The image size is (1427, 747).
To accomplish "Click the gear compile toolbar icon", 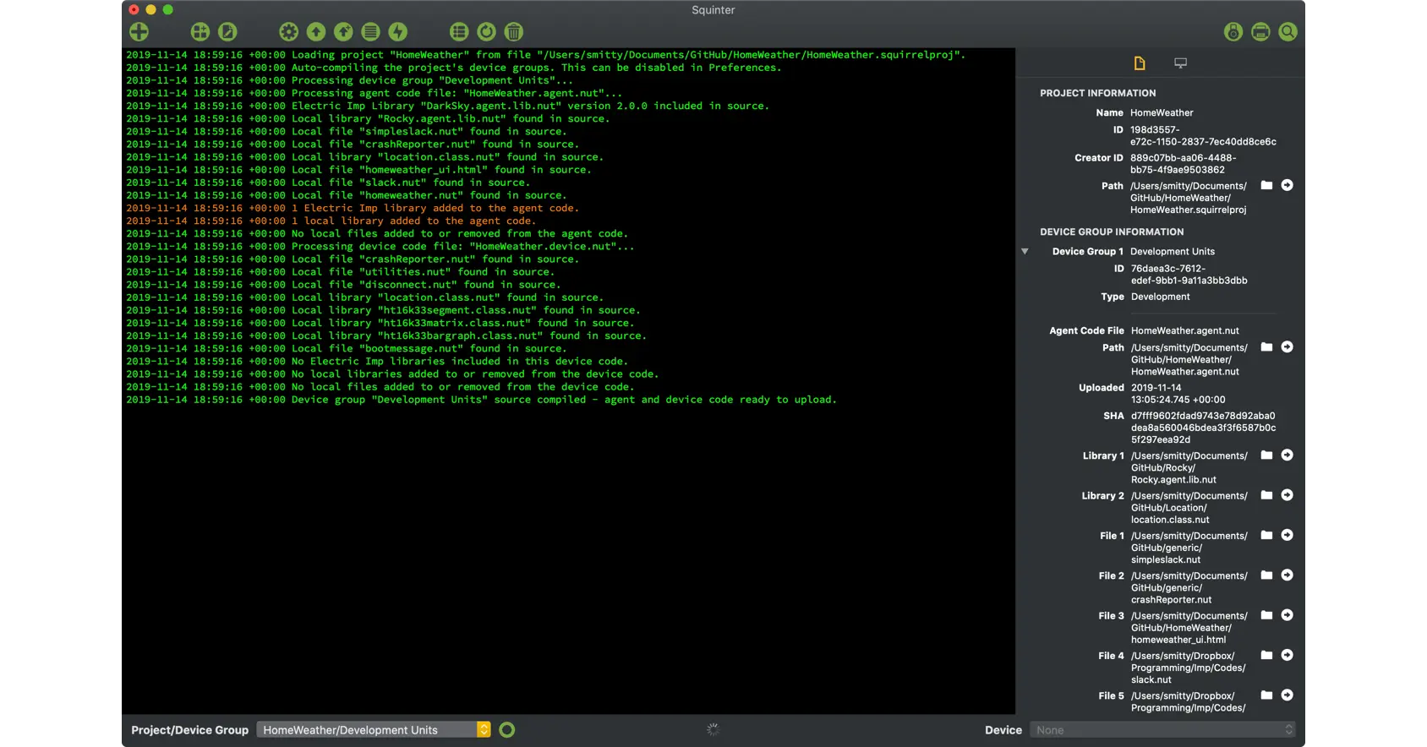I will (289, 32).
